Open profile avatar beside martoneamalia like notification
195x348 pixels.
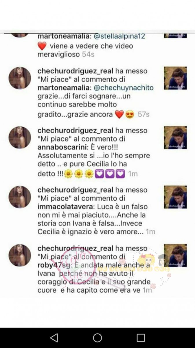pyautogui.click(x=20, y=78)
